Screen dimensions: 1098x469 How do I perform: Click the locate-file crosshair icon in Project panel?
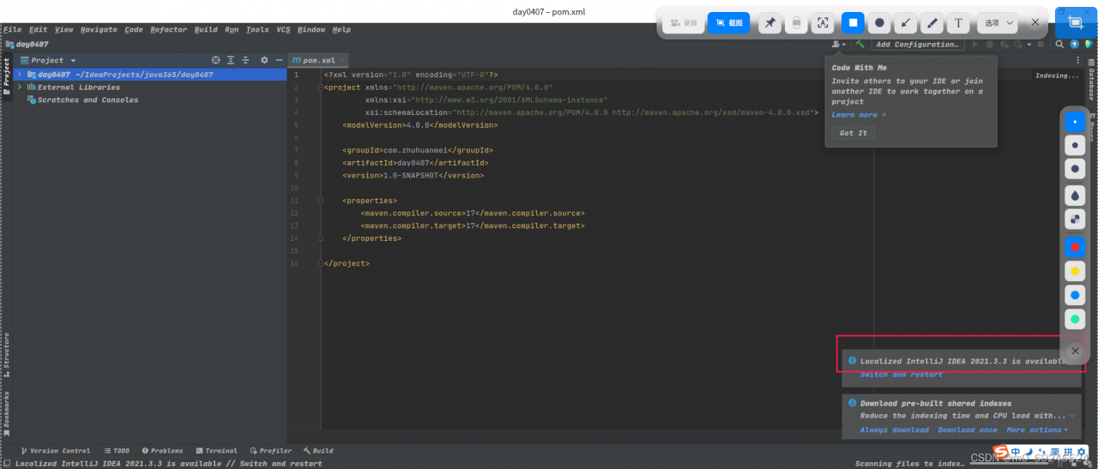[x=216, y=60]
